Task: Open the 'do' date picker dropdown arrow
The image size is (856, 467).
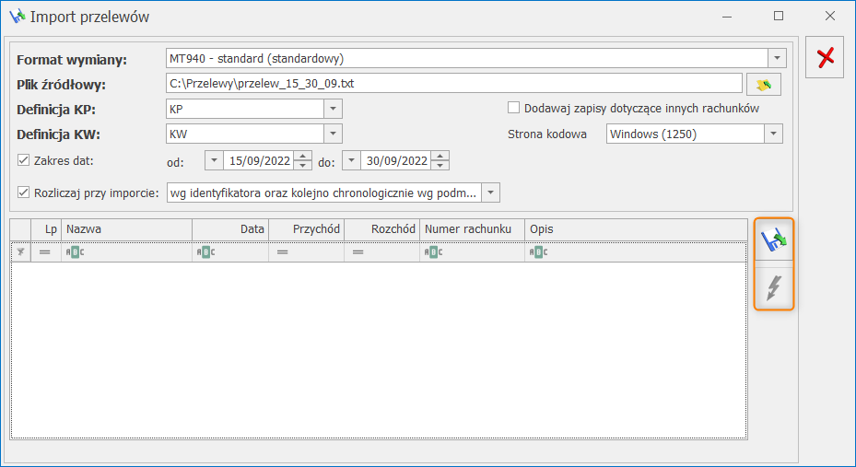Action: point(352,160)
